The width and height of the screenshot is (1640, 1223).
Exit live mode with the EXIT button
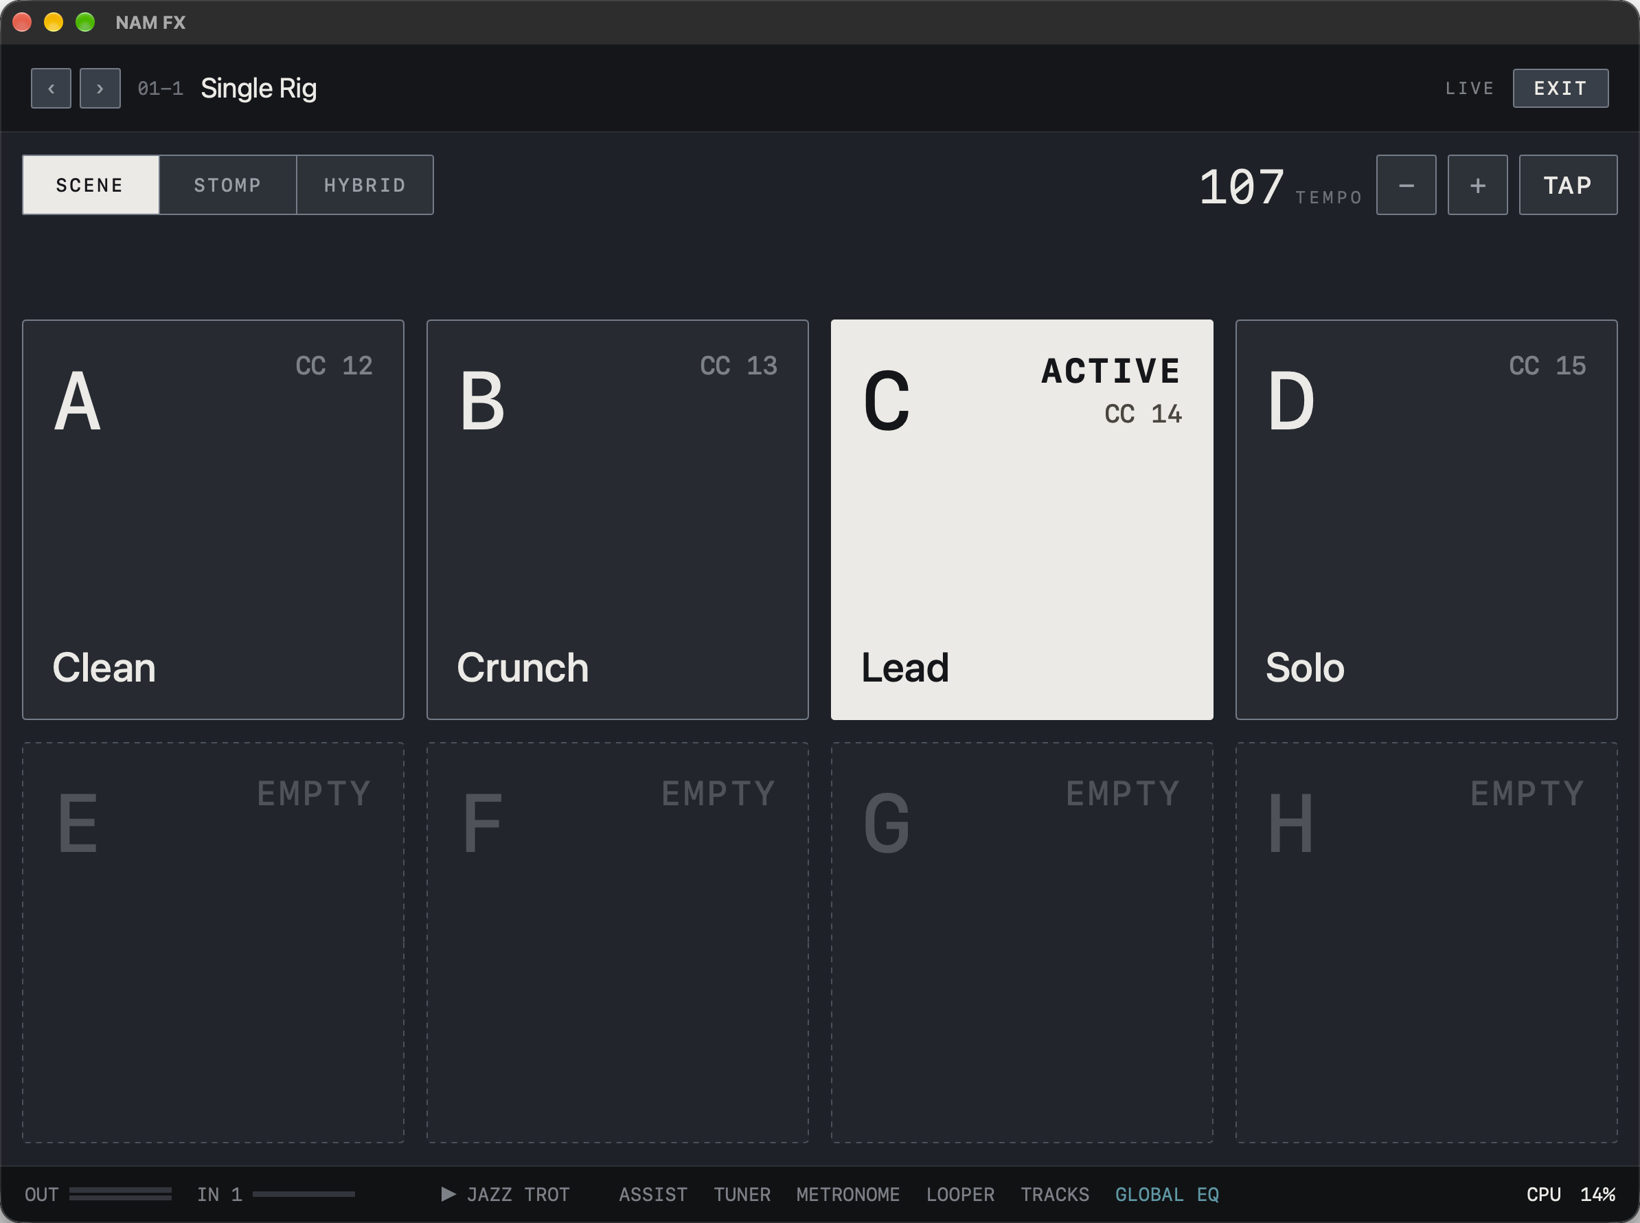click(1560, 88)
